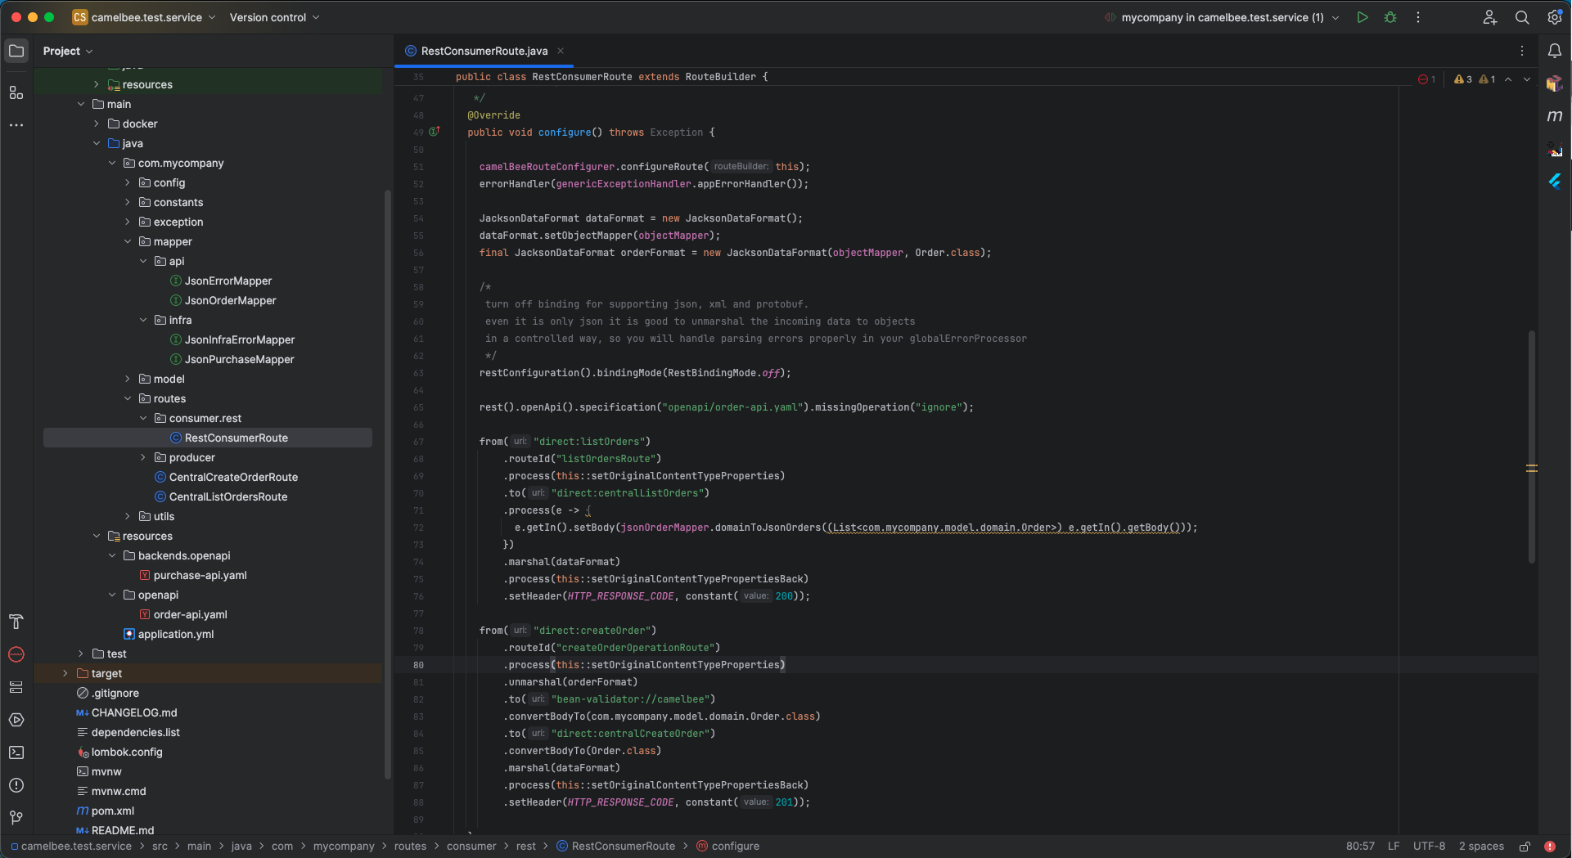Open the Maven tool window

click(1555, 116)
